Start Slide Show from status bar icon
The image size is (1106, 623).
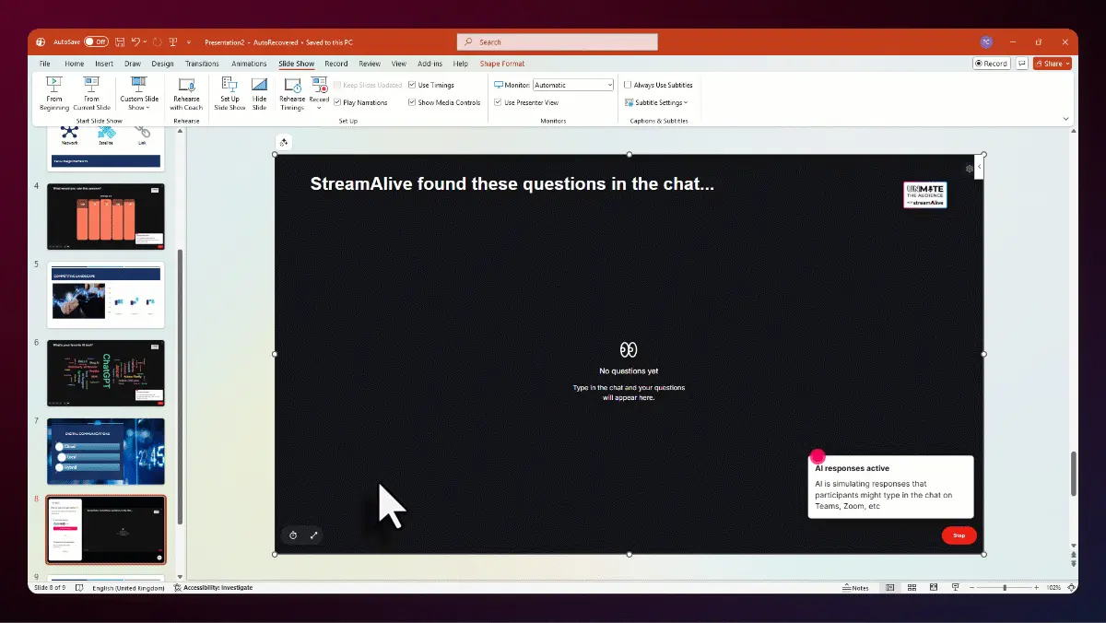tap(955, 587)
